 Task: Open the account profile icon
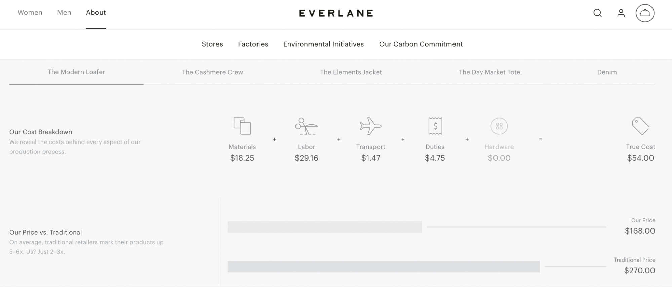click(621, 13)
